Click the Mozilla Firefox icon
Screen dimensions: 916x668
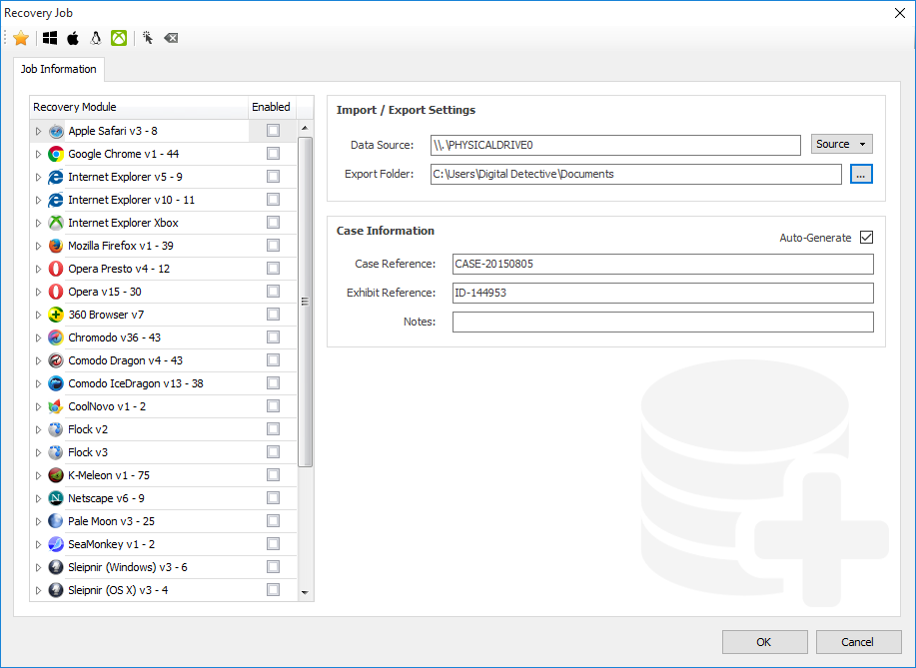pyautogui.click(x=56, y=246)
